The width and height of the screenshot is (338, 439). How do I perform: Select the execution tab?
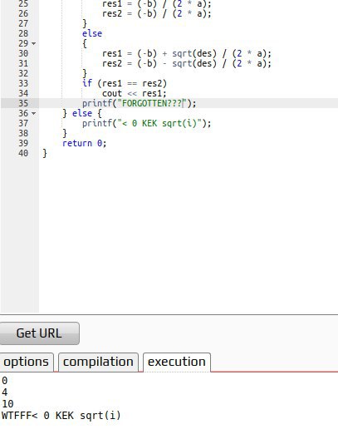click(x=177, y=362)
